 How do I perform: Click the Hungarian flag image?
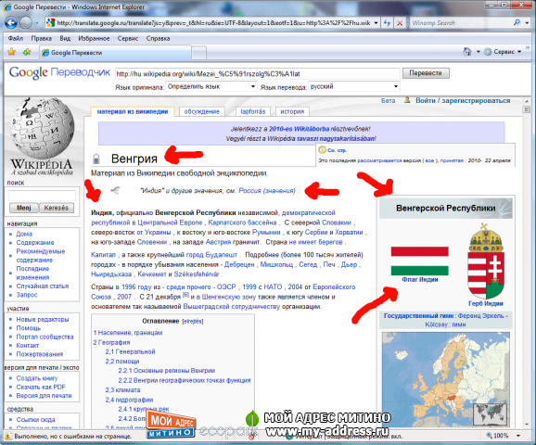419,261
